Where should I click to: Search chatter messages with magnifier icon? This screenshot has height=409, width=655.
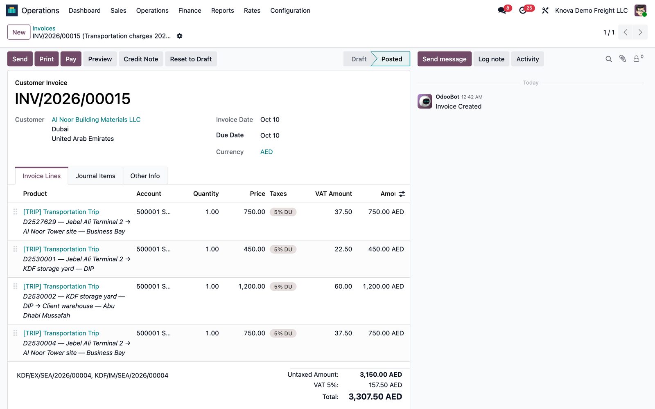click(609, 59)
